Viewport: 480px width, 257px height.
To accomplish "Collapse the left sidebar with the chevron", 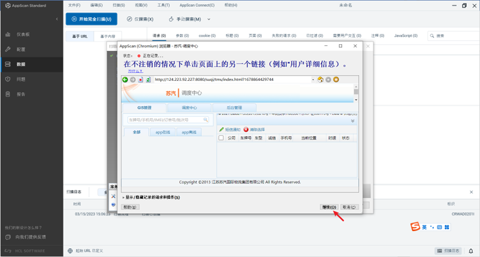I will point(57,19).
